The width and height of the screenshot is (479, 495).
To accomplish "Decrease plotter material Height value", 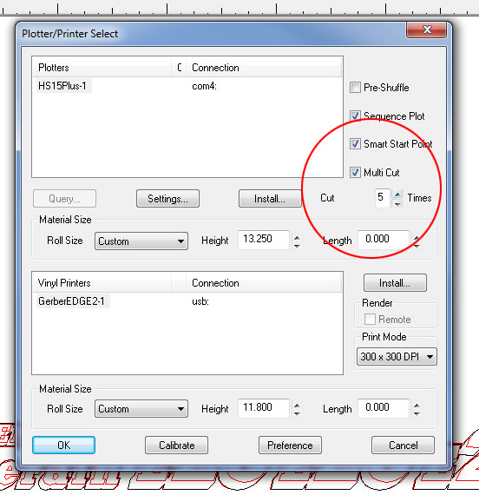I will (x=297, y=246).
